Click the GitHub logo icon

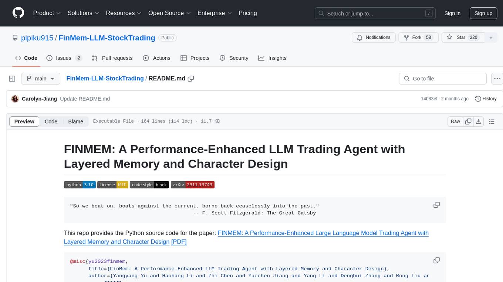pos(18,13)
